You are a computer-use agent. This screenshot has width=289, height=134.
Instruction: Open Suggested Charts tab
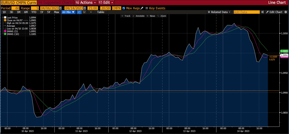point(55,3)
